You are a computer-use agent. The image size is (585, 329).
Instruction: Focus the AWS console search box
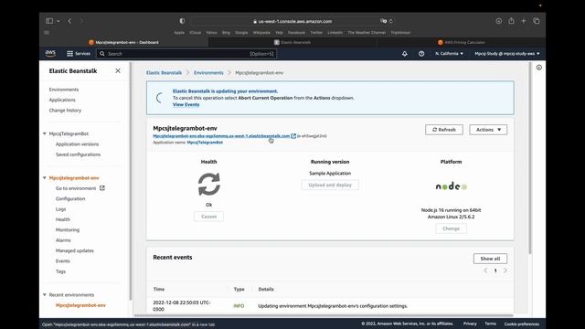click(186, 54)
